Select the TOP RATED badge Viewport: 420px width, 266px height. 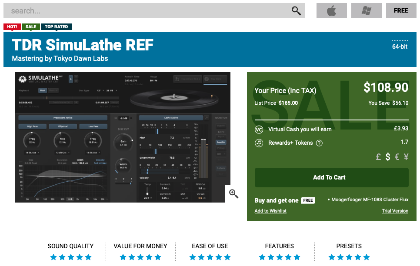click(x=56, y=27)
